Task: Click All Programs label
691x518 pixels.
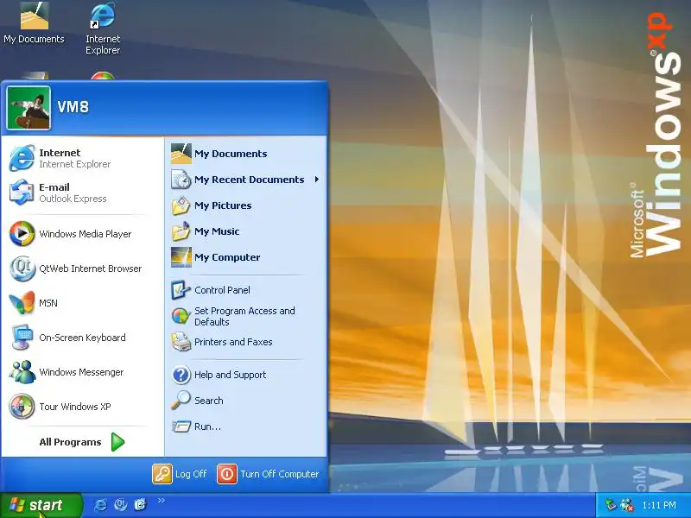Action: pyautogui.click(x=70, y=442)
